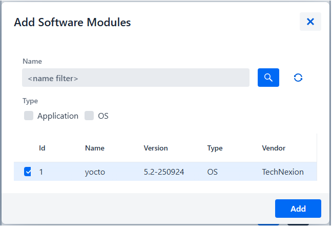
Task: Enable the Application type checkbox
Action: click(29, 116)
